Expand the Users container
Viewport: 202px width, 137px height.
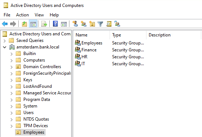click(x=12, y=113)
